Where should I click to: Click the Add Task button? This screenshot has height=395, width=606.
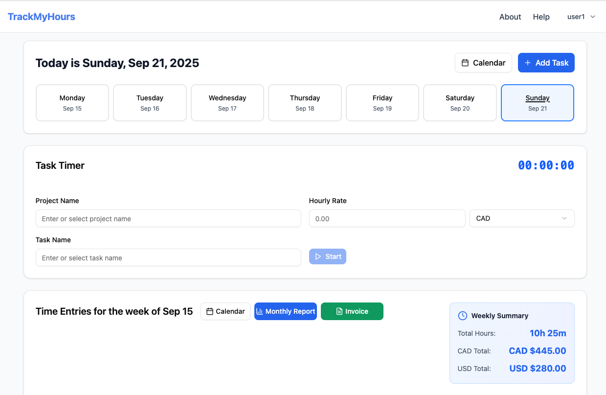546,63
